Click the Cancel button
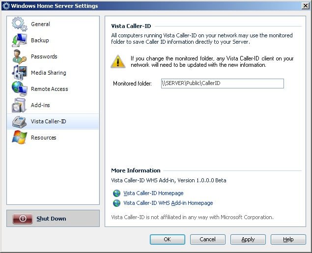 pos(207,239)
